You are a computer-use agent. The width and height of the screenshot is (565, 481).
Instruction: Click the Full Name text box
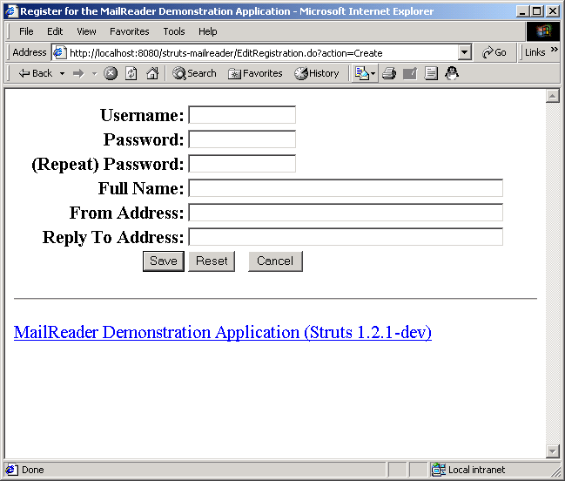[346, 188]
